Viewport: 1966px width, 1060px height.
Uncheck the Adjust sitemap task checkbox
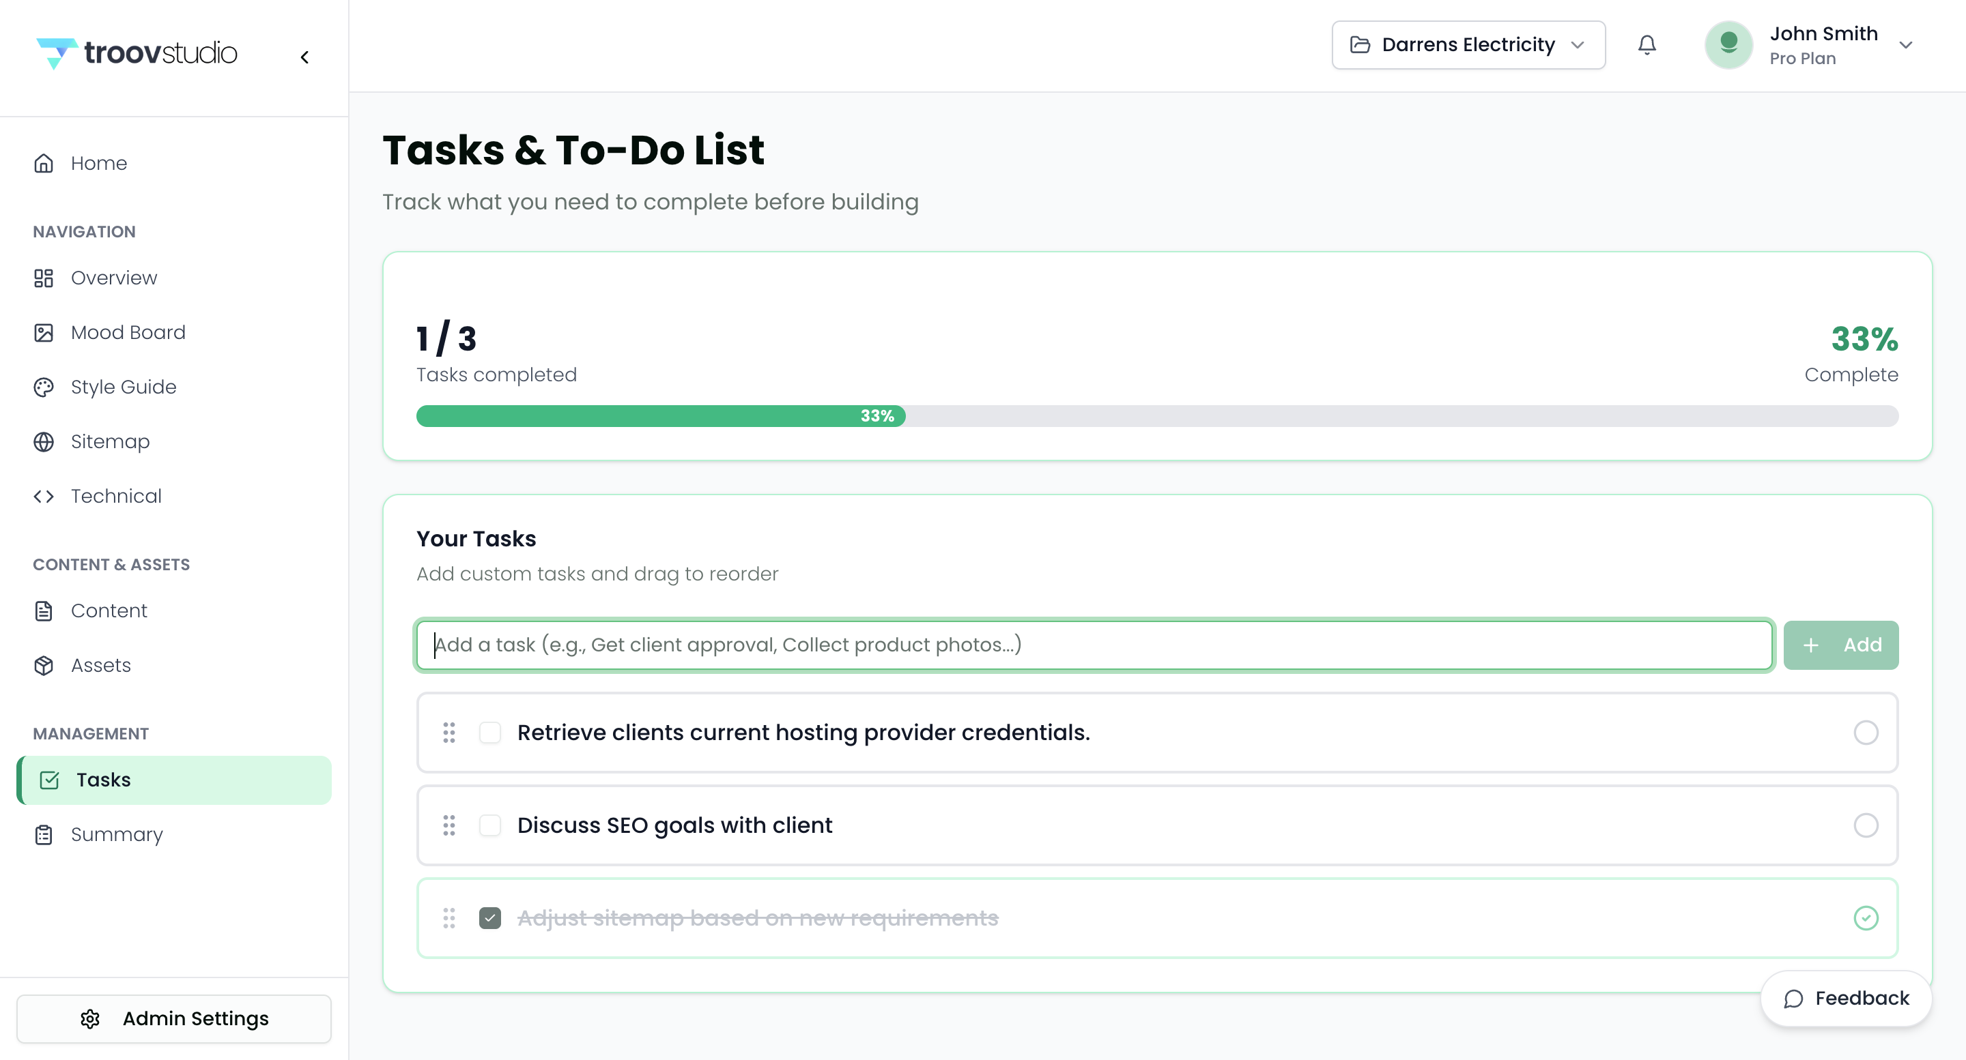[490, 918]
